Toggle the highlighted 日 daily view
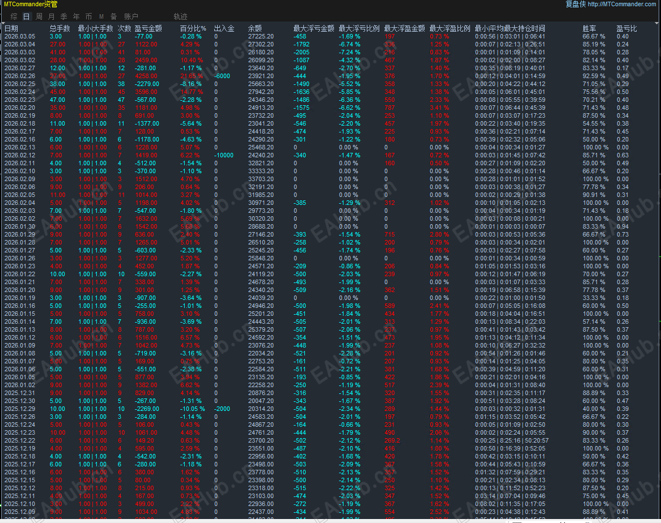The image size is (661, 523). pyautogui.click(x=26, y=16)
